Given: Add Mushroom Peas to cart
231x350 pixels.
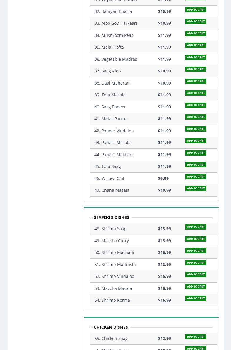Looking at the screenshot, I should pyautogui.click(x=196, y=34).
